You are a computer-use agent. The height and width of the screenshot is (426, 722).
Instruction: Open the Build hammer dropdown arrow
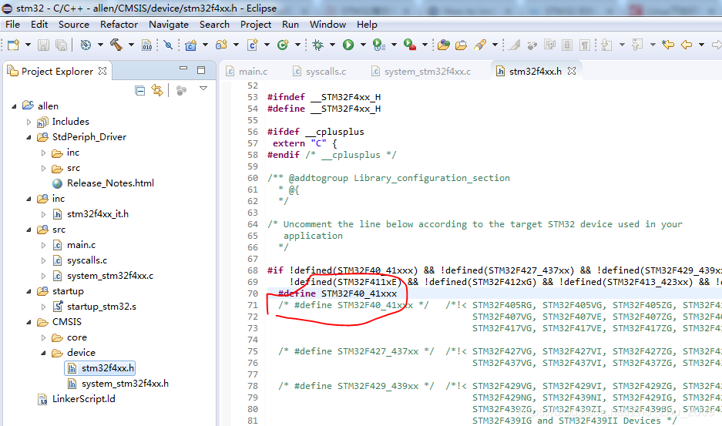coord(131,45)
